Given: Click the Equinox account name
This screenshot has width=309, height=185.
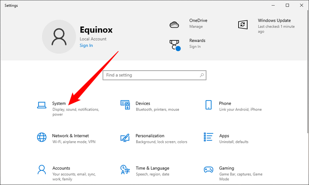Looking at the screenshot, I should click(x=96, y=30).
